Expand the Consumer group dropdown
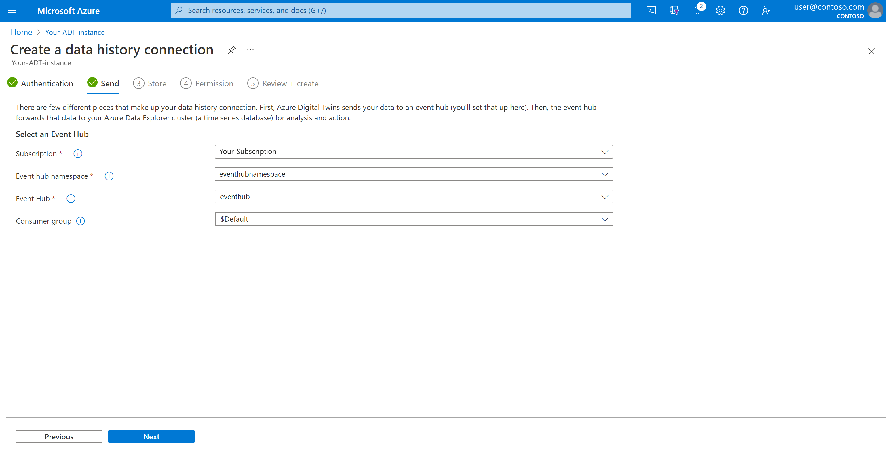 [x=413, y=219]
